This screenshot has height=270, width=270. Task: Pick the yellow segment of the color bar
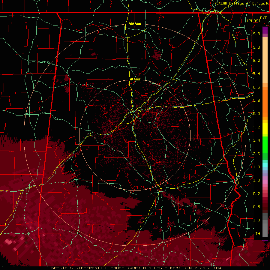coord(265,128)
